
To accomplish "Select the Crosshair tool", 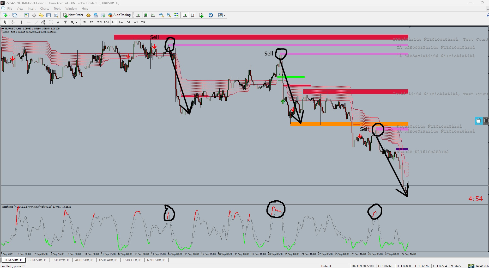I will click(x=13, y=22).
